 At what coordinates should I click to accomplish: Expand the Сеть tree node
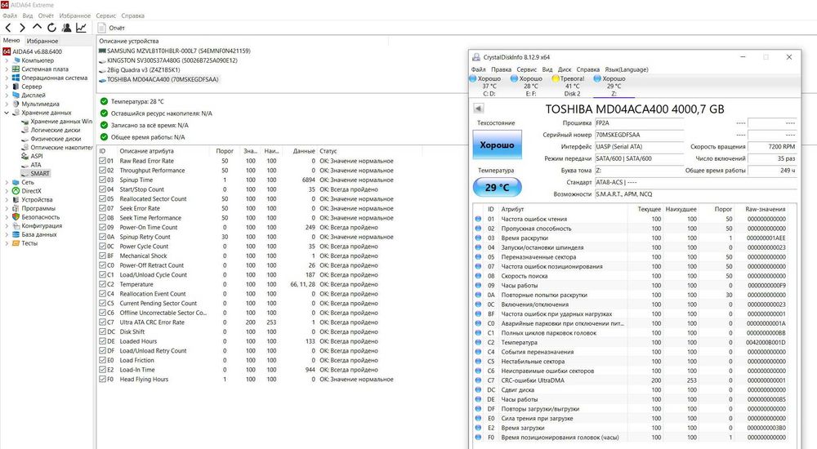click(x=7, y=182)
